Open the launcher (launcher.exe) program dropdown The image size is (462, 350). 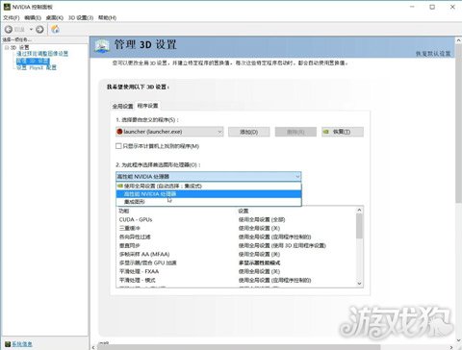click(x=169, y=132)
